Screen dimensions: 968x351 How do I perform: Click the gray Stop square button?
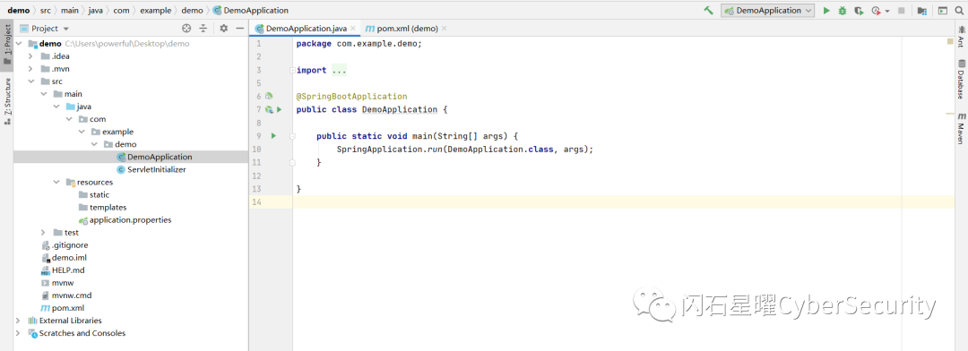click(902, 11)
